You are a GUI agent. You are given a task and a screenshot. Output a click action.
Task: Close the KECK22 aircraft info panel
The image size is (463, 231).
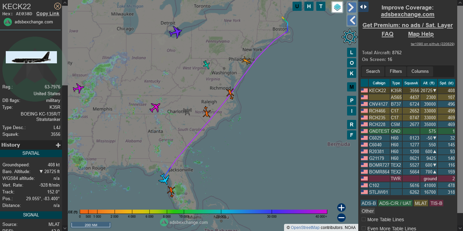point(58,6)
